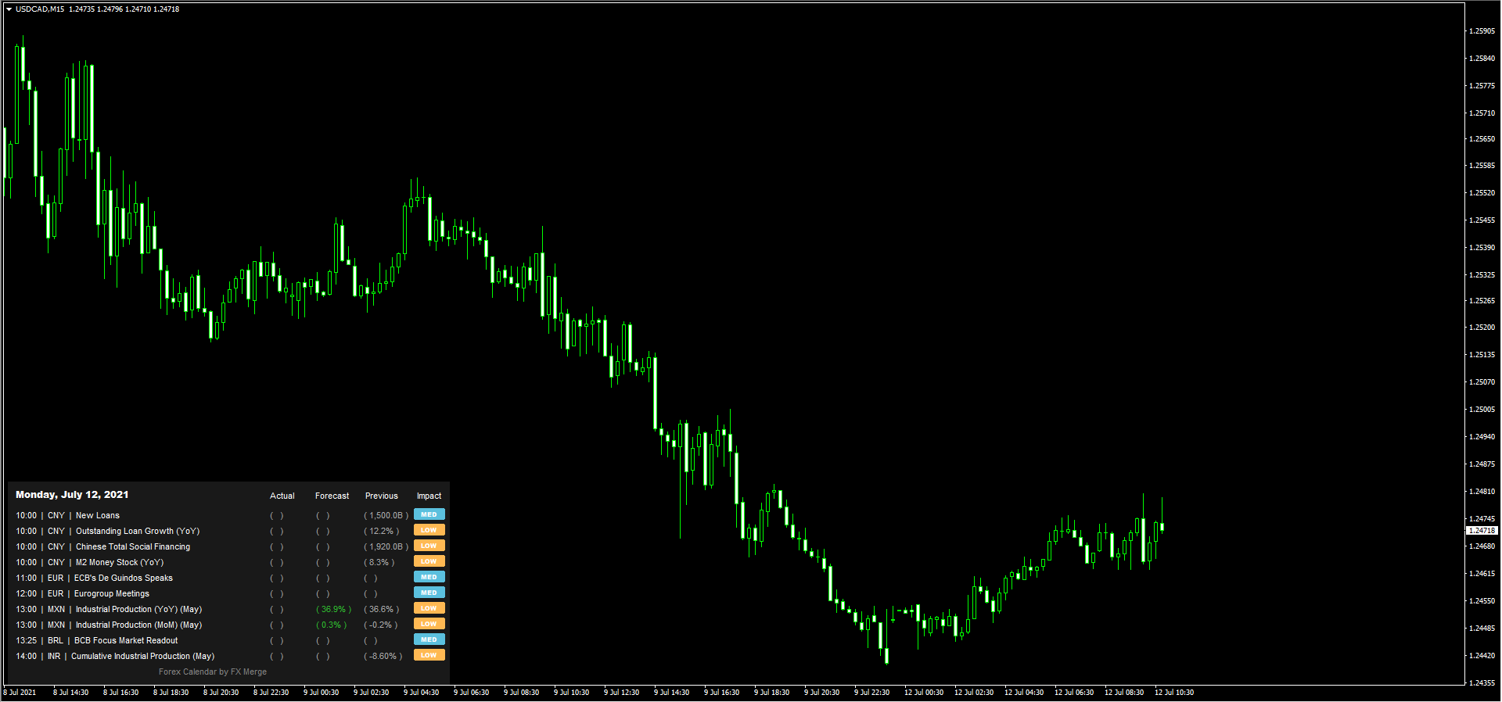This screenshot has height=702, width=1502.
Task: Click the green forecast value 36.9%
Action: pyautogui.click(x=333, y=610)
